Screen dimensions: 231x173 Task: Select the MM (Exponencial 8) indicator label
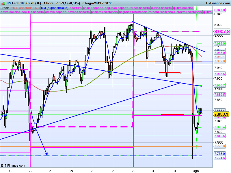(x=55, y=8)
